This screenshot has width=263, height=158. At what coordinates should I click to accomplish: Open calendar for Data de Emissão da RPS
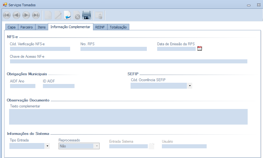[x=200, y=48]
